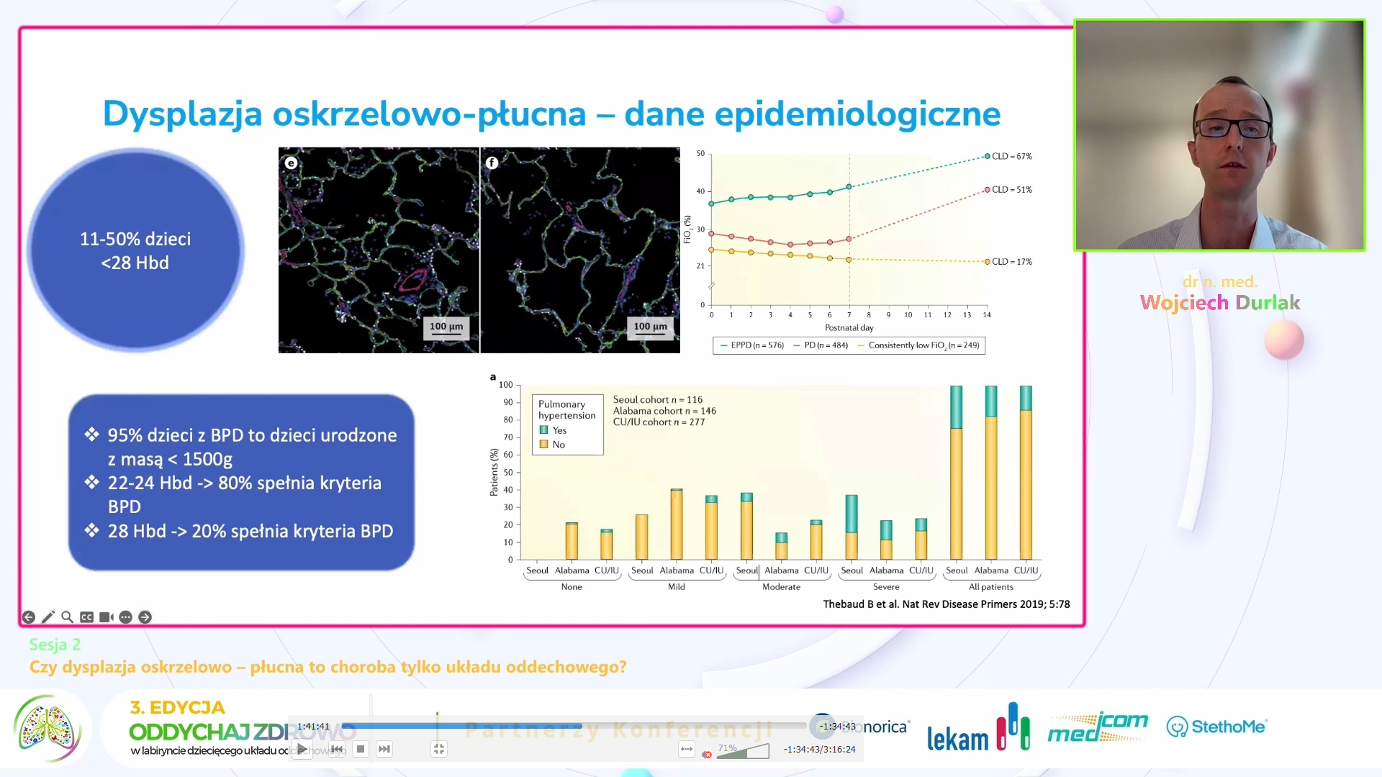
Task: Click the name Wojciech Durlak
Action: pyautogui.click(x=1220, y=303)
